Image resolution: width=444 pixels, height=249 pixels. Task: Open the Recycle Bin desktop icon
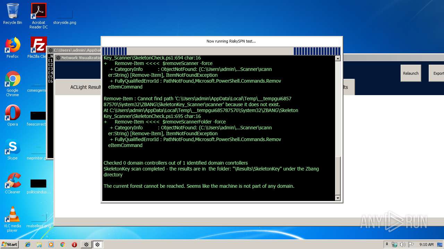pyautogui.click(x=12, y=14)
